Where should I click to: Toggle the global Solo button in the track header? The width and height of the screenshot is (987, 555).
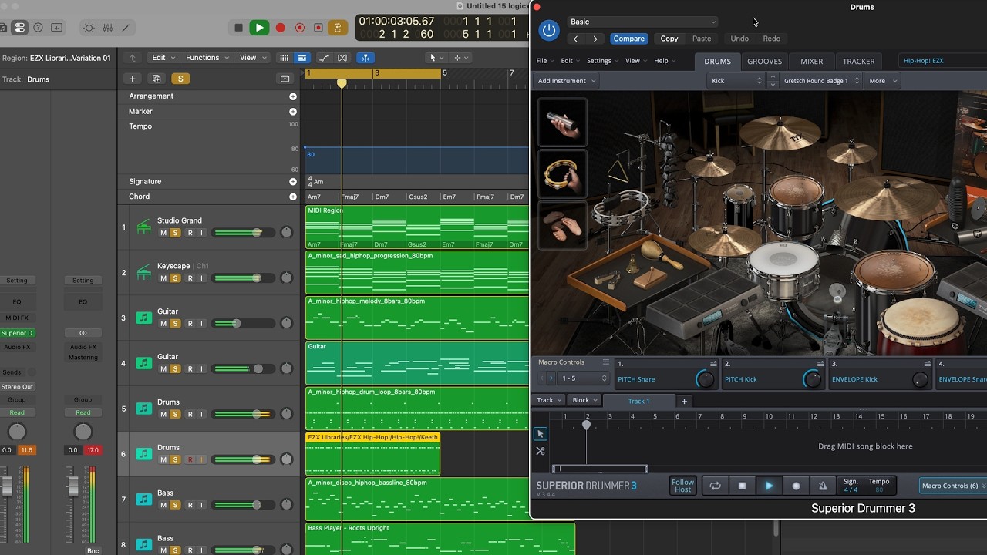pos(180,79)
